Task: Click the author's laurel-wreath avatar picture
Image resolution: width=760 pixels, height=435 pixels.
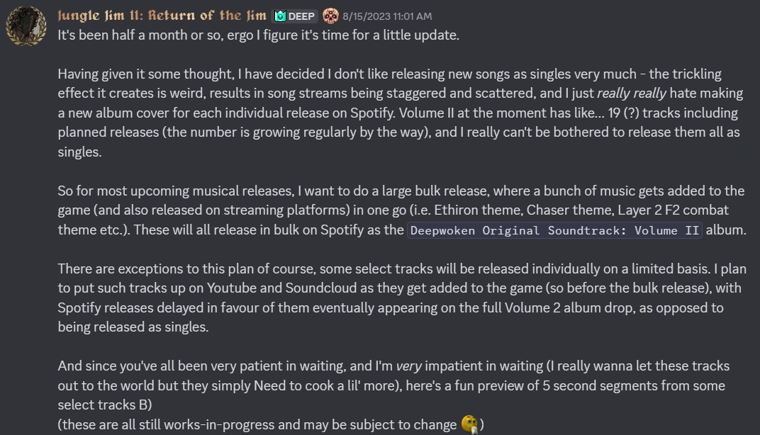Action: (x=26, y=26)
